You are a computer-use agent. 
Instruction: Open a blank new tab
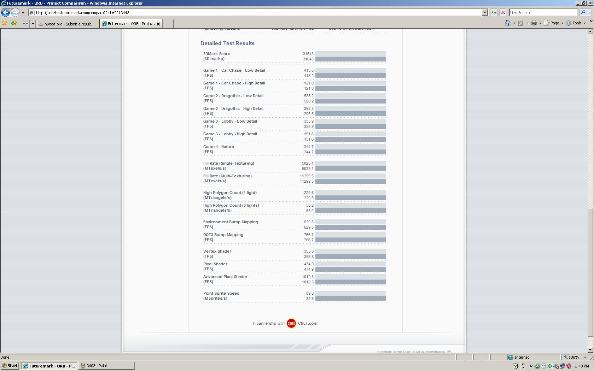[168, 24]
